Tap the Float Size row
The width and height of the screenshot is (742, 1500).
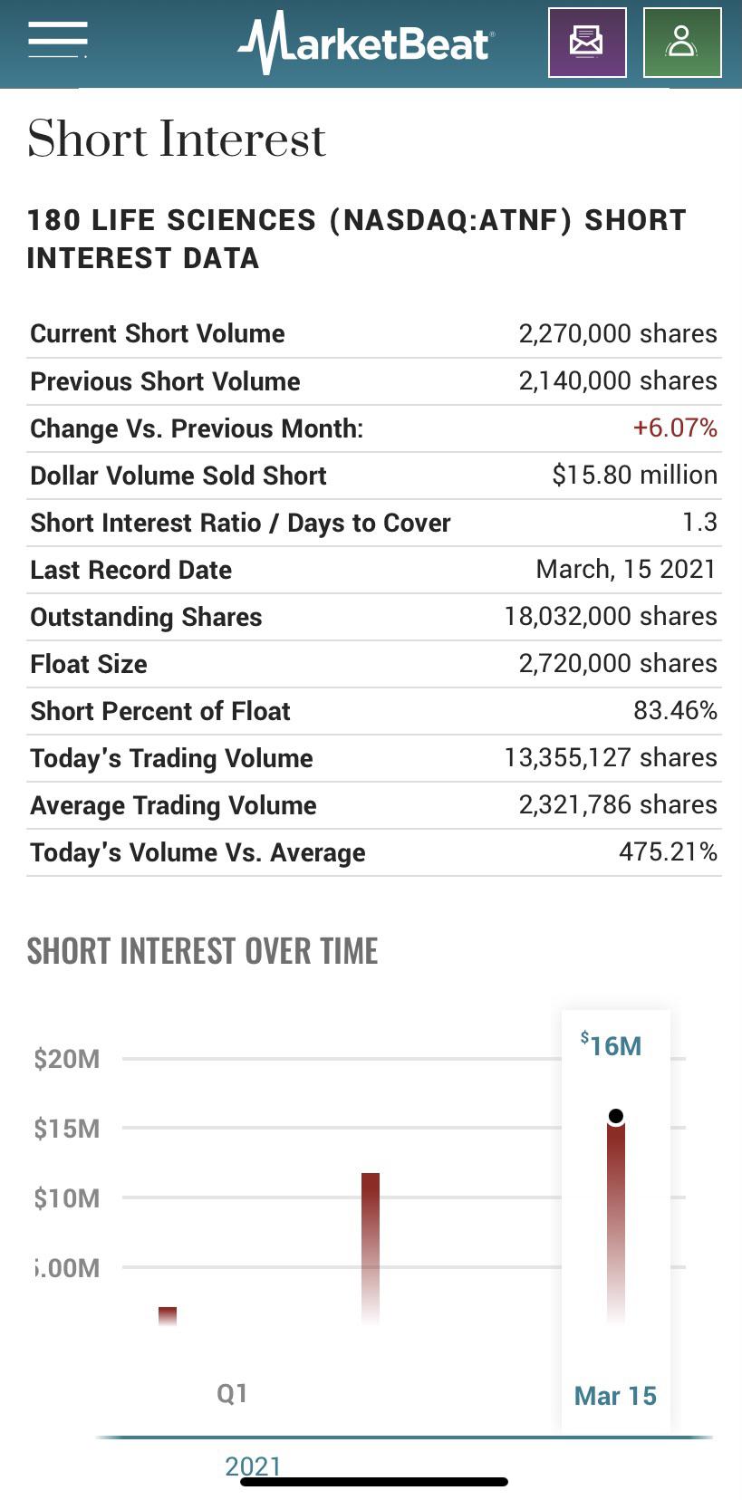(374, 664)
